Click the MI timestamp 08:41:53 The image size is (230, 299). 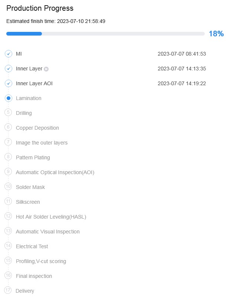click(181, 54)
